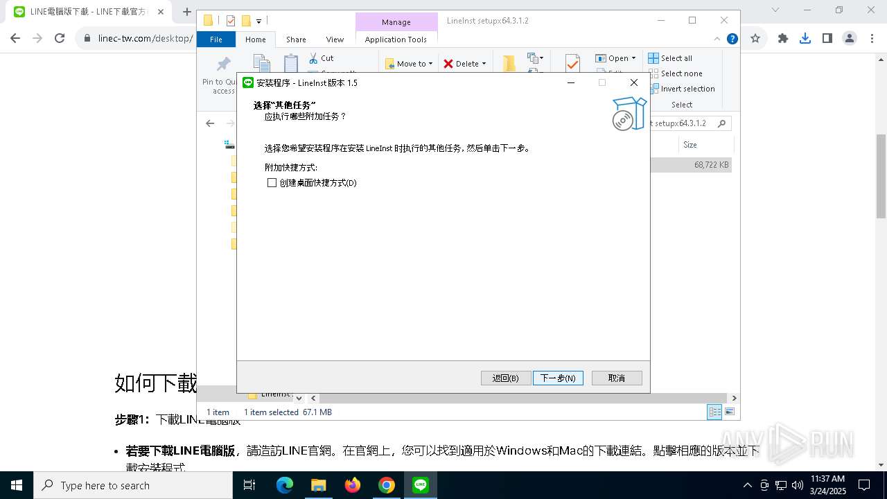
Task: Click Pin to Quick access icon
Action: click(223, 64)
